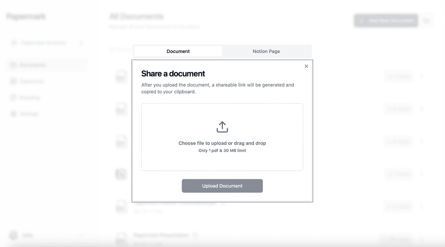Click the grid view icon beside Add New Document
445x247 pixels.
(x=427, y=20)
